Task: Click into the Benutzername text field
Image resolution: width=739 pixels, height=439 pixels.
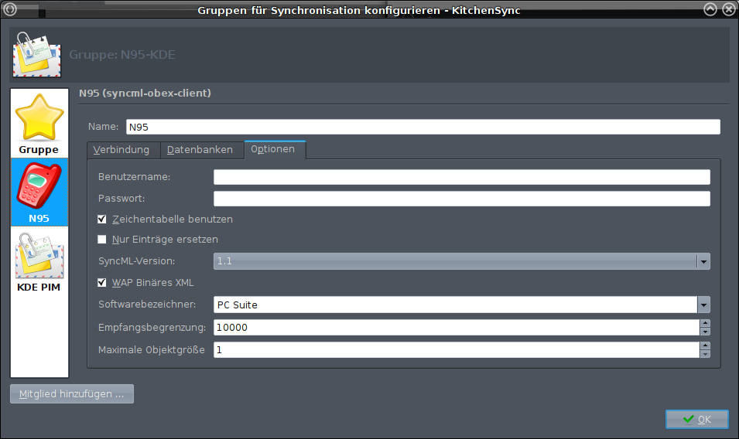Action: pyautogui.click(x=461, y=178)
